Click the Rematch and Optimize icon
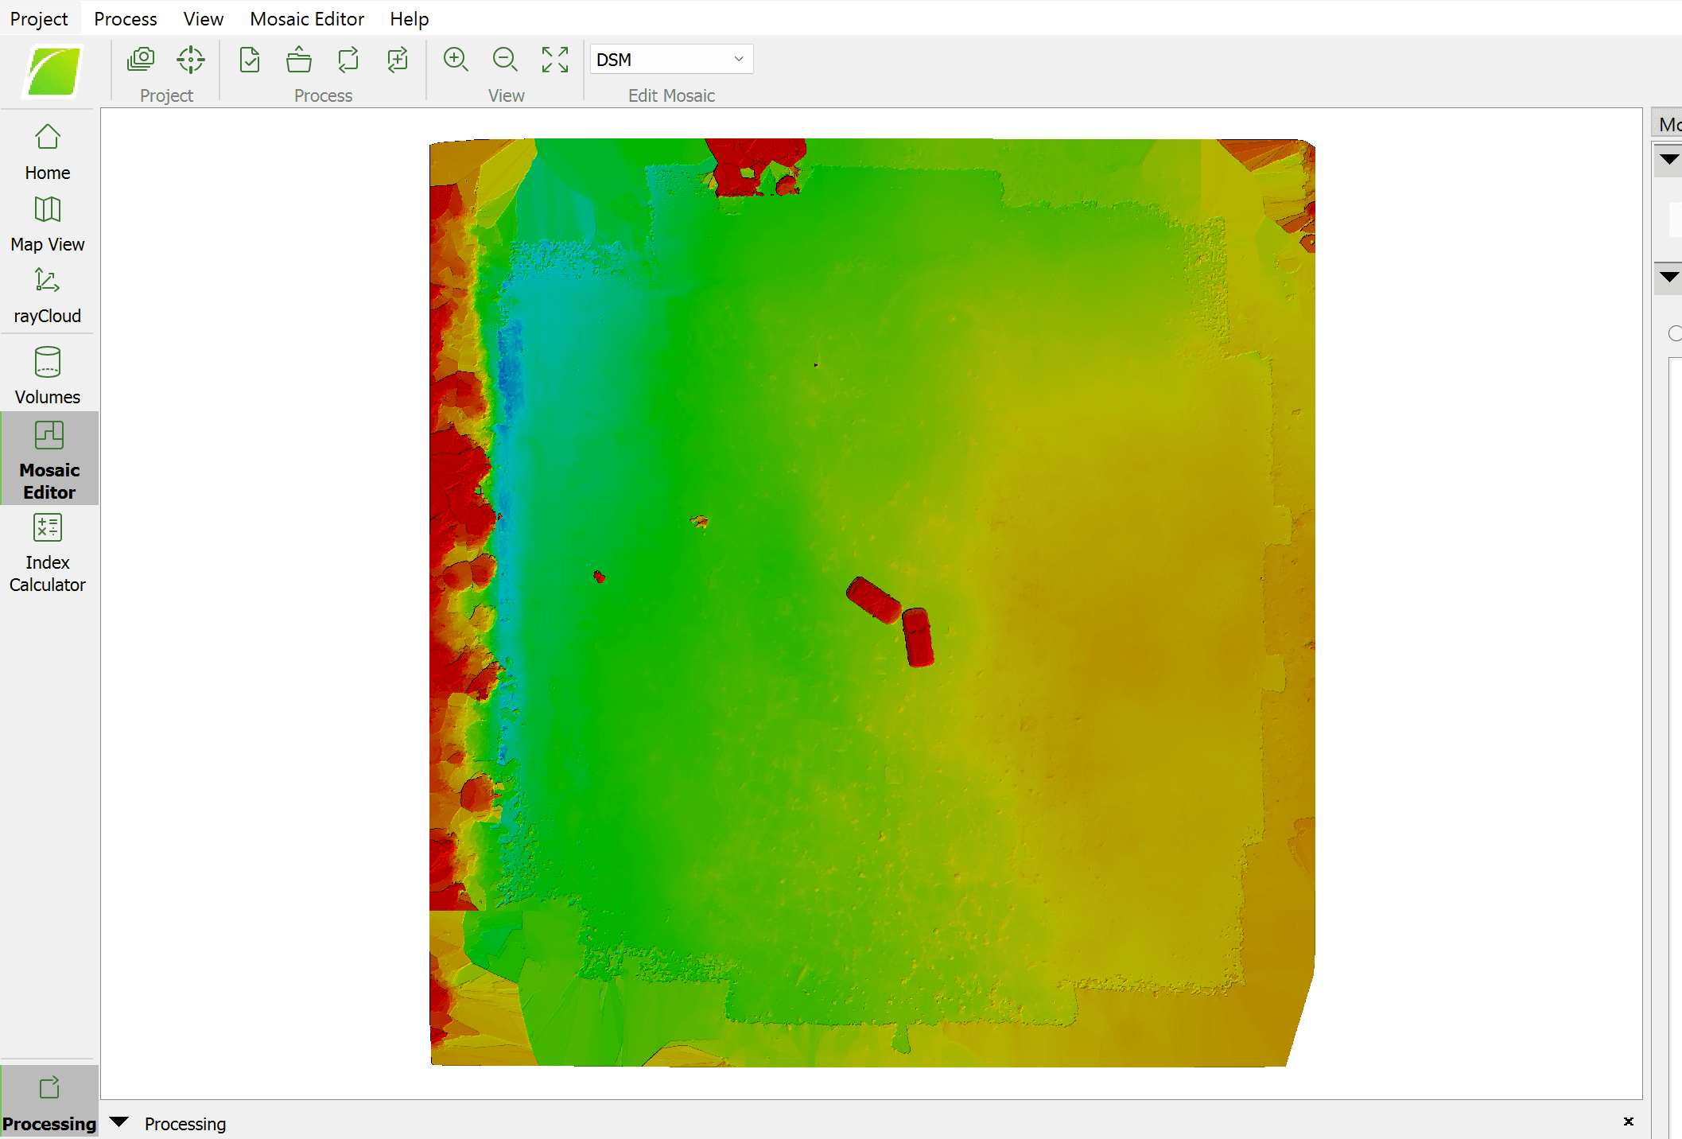1682x1139 pixels. point(398,60)
